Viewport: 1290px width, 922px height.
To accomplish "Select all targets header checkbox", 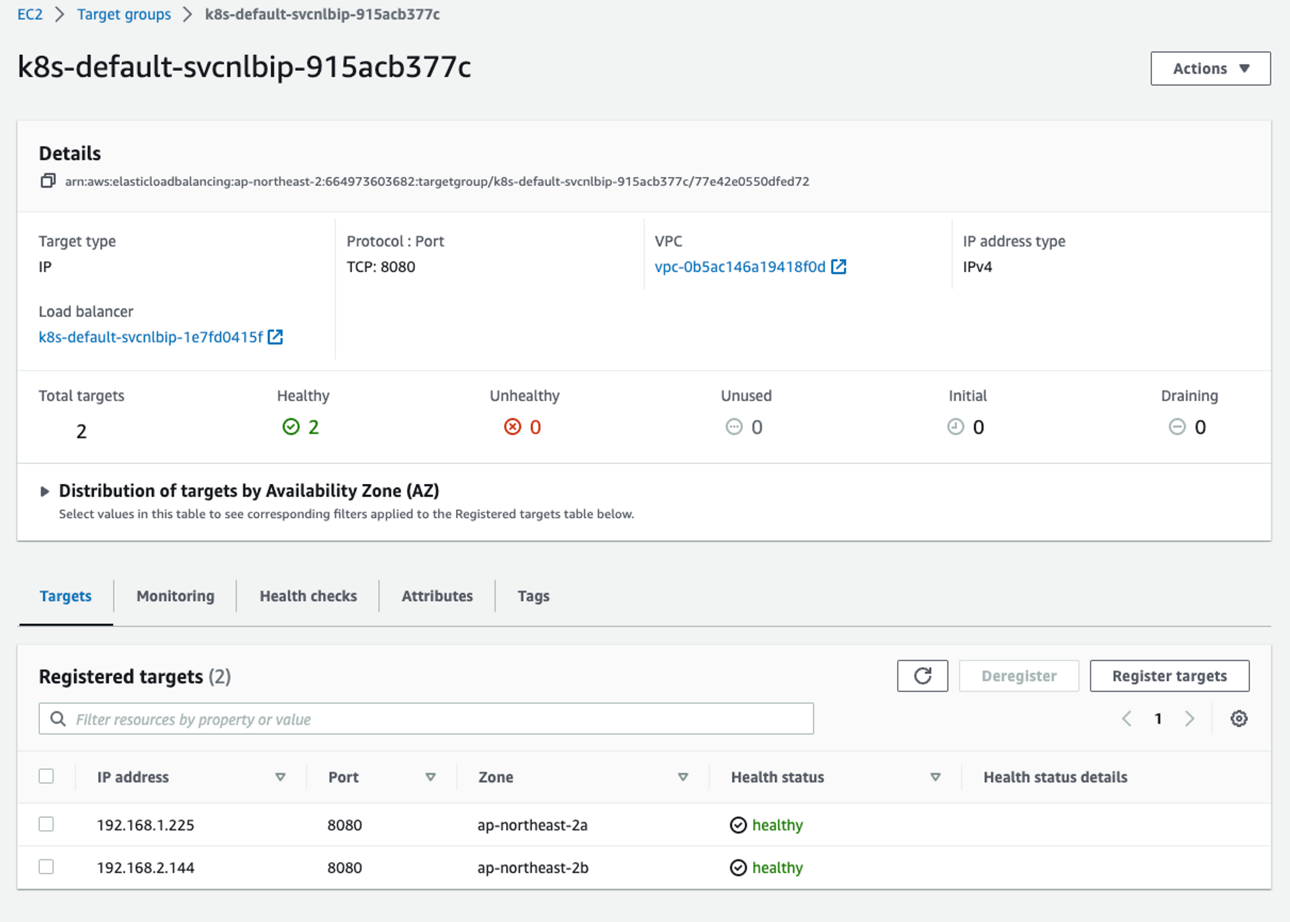I will 46,776.
